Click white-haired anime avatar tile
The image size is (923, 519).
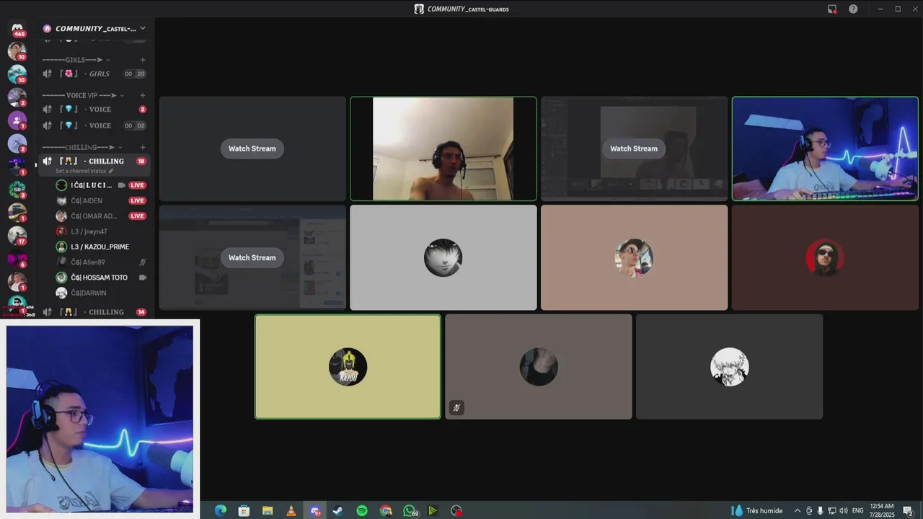coord(729,366)
